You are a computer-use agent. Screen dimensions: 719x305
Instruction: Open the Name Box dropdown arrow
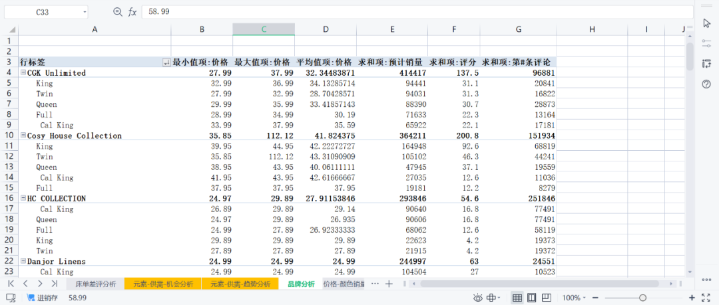click(x=85, y=13)
